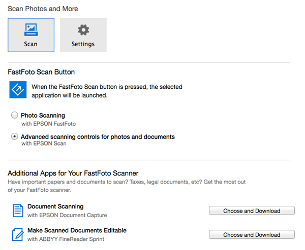This screenshot has width=305, height=250.
Task: Click the Document Scanning title text
Action: point(55,206)
